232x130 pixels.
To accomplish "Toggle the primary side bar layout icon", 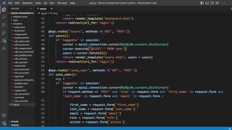I will [202, 3].
